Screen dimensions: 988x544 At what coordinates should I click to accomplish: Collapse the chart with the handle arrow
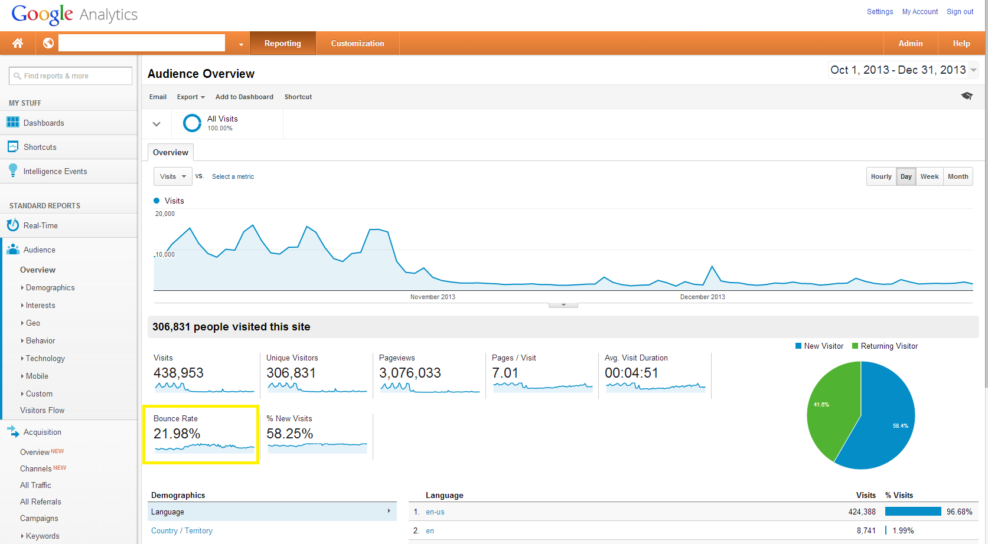(x=563, y=305)
